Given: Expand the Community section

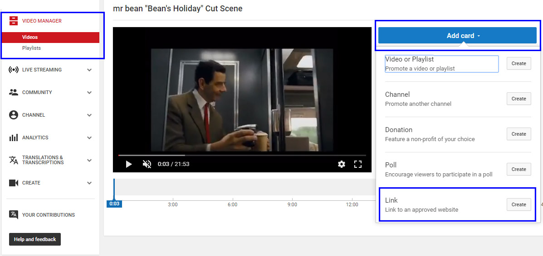Looking at the screenshot, I should pos(89,93).
